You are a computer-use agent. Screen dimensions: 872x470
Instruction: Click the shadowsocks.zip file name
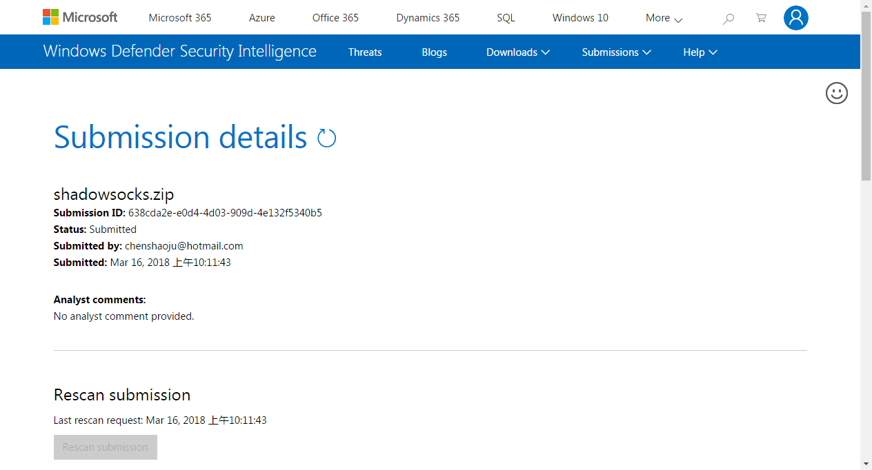tap(114, 194)
